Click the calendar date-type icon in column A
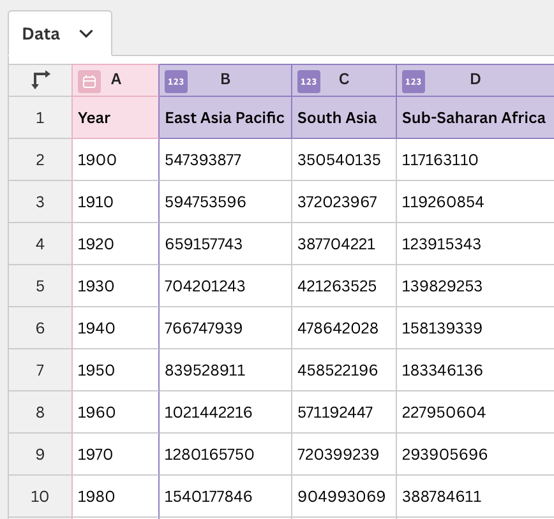Image resolution: width=554 pixels, height=519 pixels. click(89, 81)
